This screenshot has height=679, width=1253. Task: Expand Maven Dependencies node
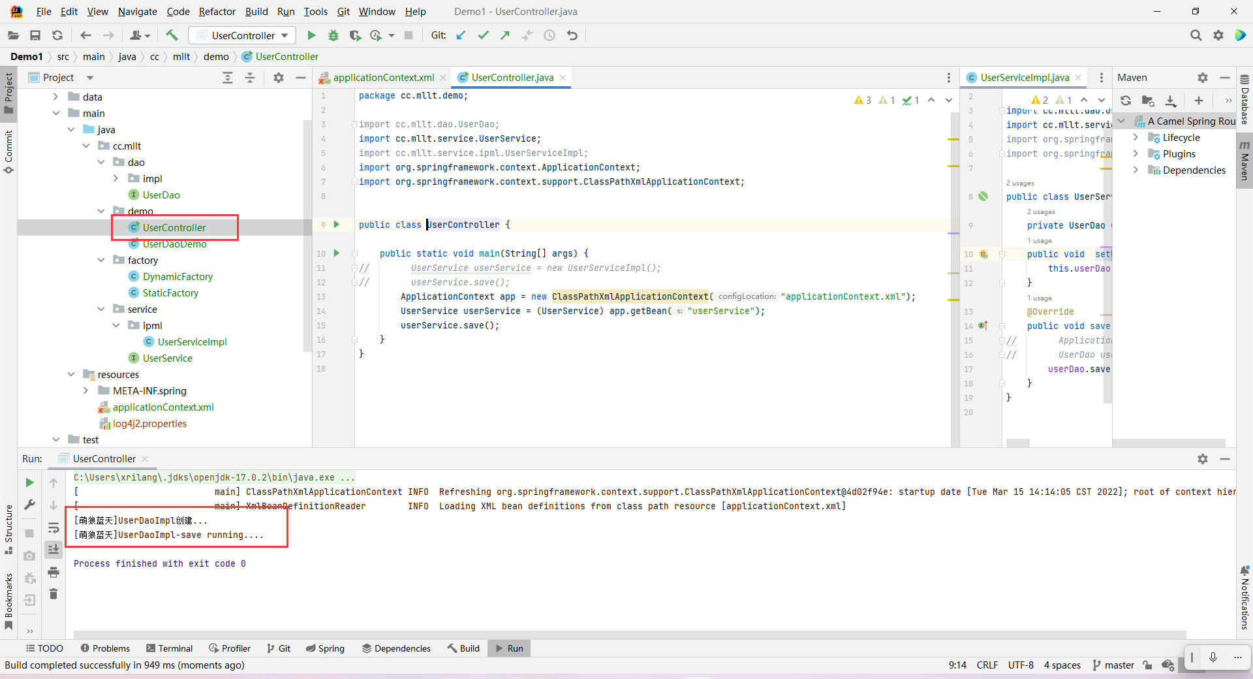pos(1136,170)
